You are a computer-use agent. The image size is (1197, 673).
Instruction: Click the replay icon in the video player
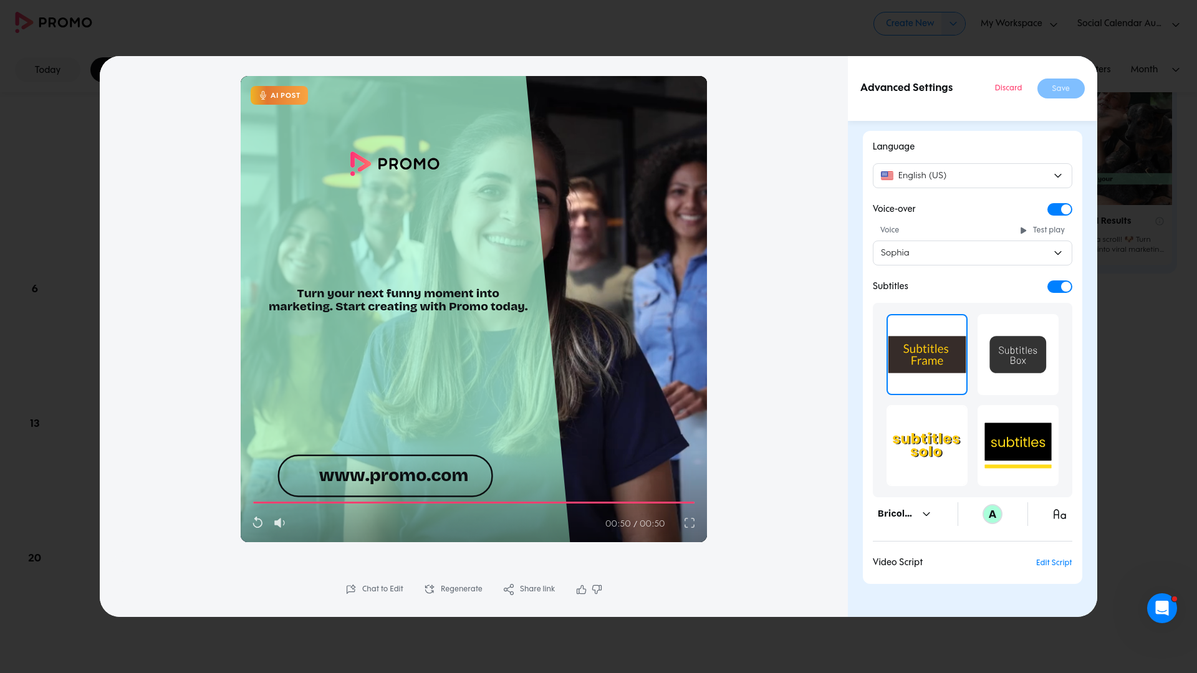(257, 523)
